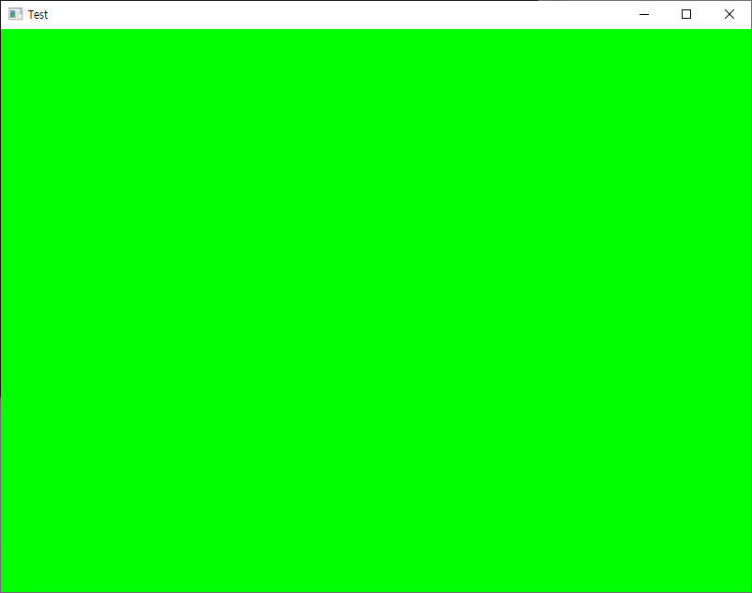Viewport: 752px width, 593px height.
Task: Maximize the Test window
Action: point(686,14)
